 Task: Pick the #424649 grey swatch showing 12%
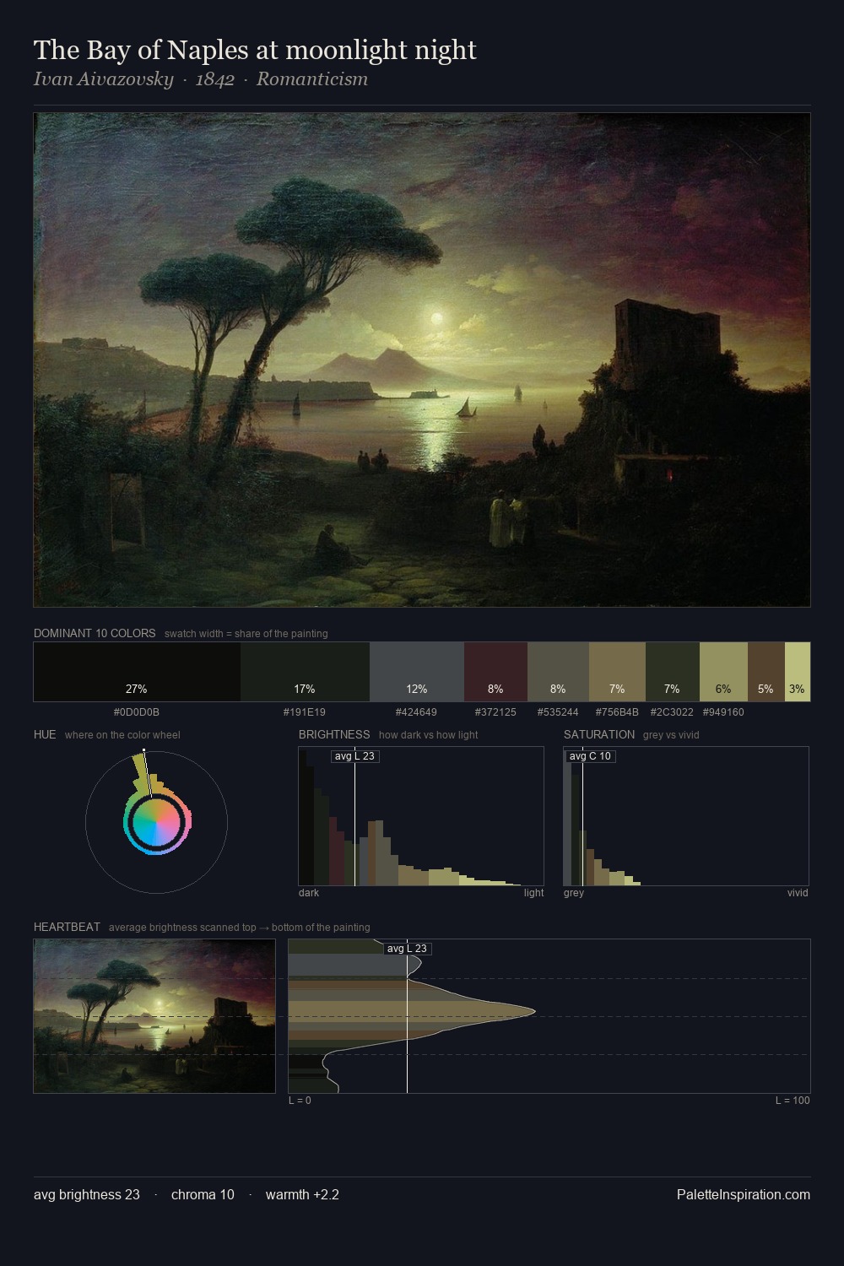pyautogui.click(x=416, y=672)
